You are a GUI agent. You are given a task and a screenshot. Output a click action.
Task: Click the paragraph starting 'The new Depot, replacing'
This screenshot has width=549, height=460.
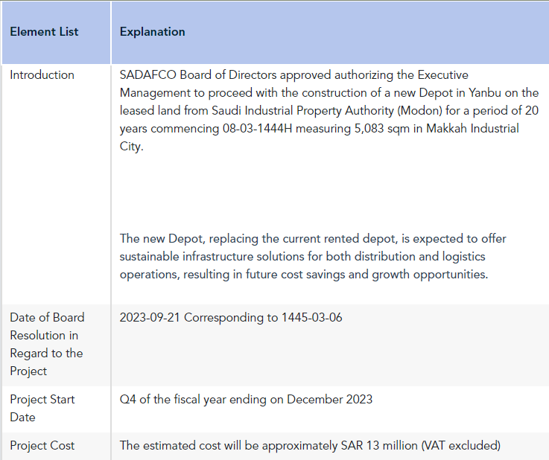point(313,256)
